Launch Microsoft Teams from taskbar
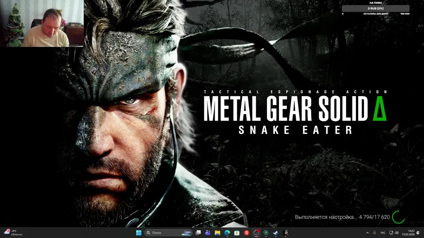Image resolution: width=424 pixels, height=238 pixels. coord(208,233)
